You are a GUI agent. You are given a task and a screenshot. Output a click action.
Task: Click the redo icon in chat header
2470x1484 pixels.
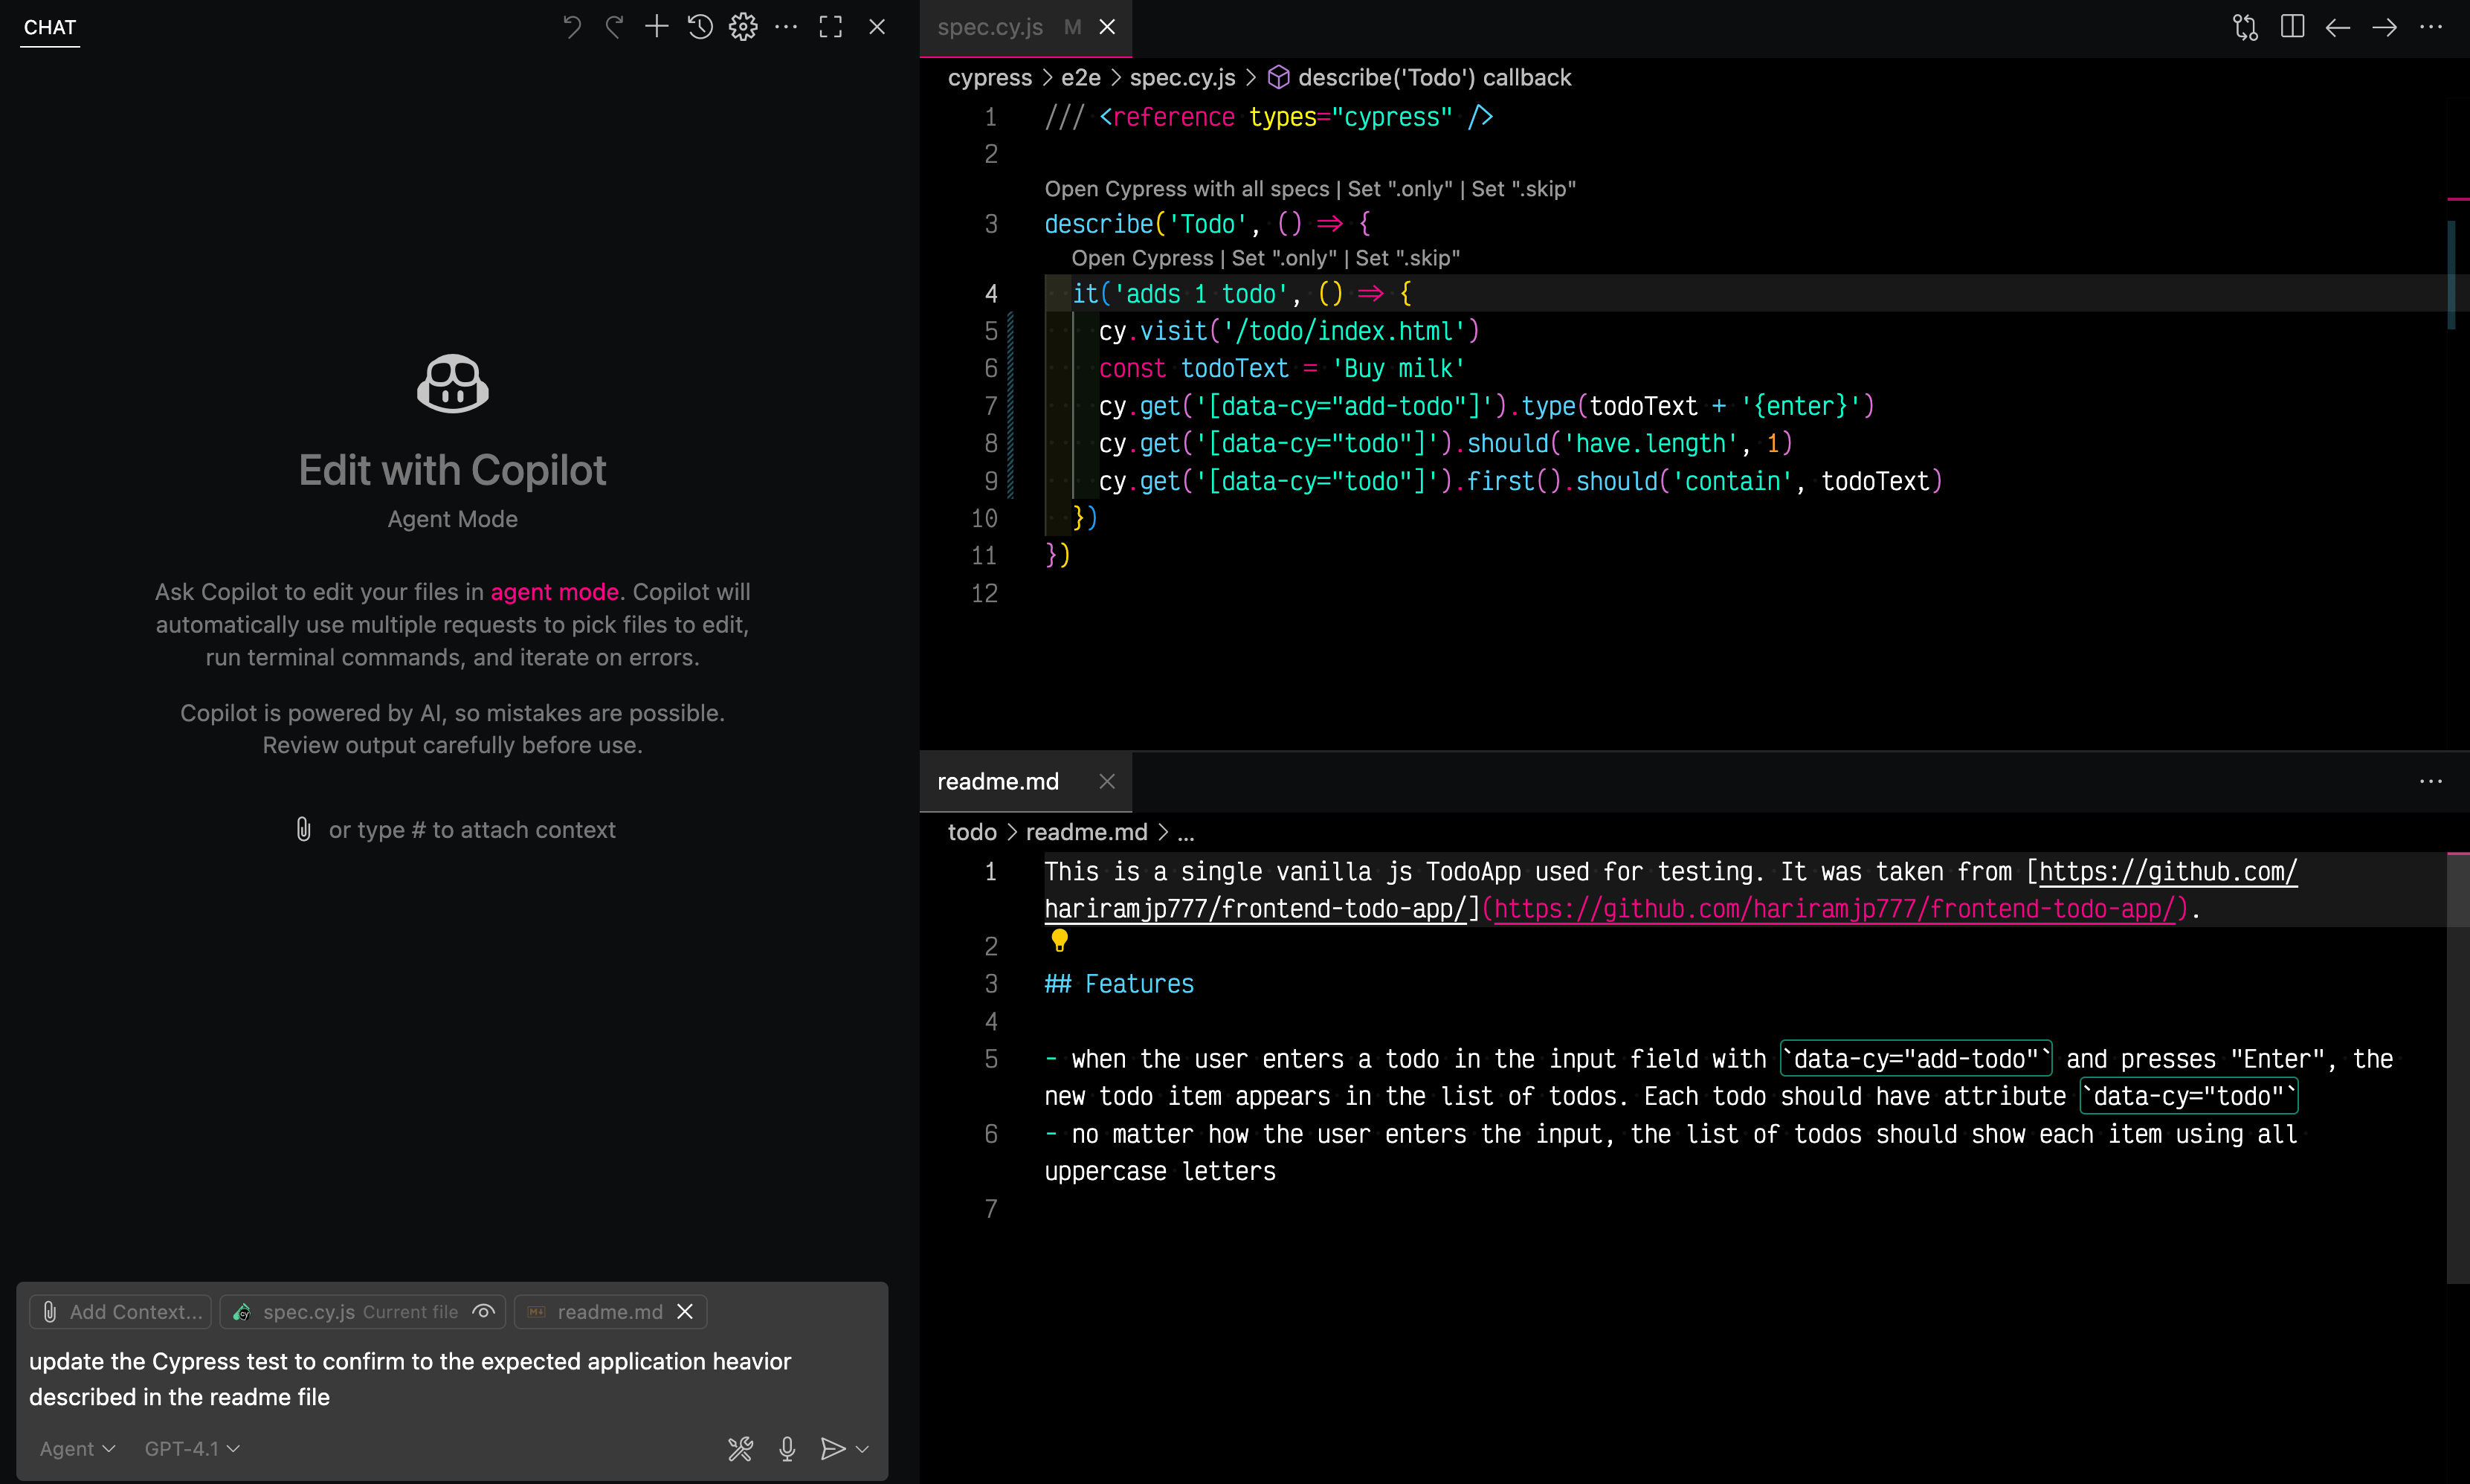pos(614,27)
